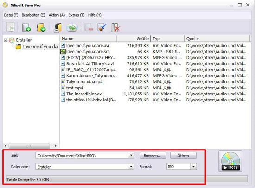Open the Hilfe menu
Image resolution: width=255 pixels, height=188 pixels.
(x=95, y=15)
